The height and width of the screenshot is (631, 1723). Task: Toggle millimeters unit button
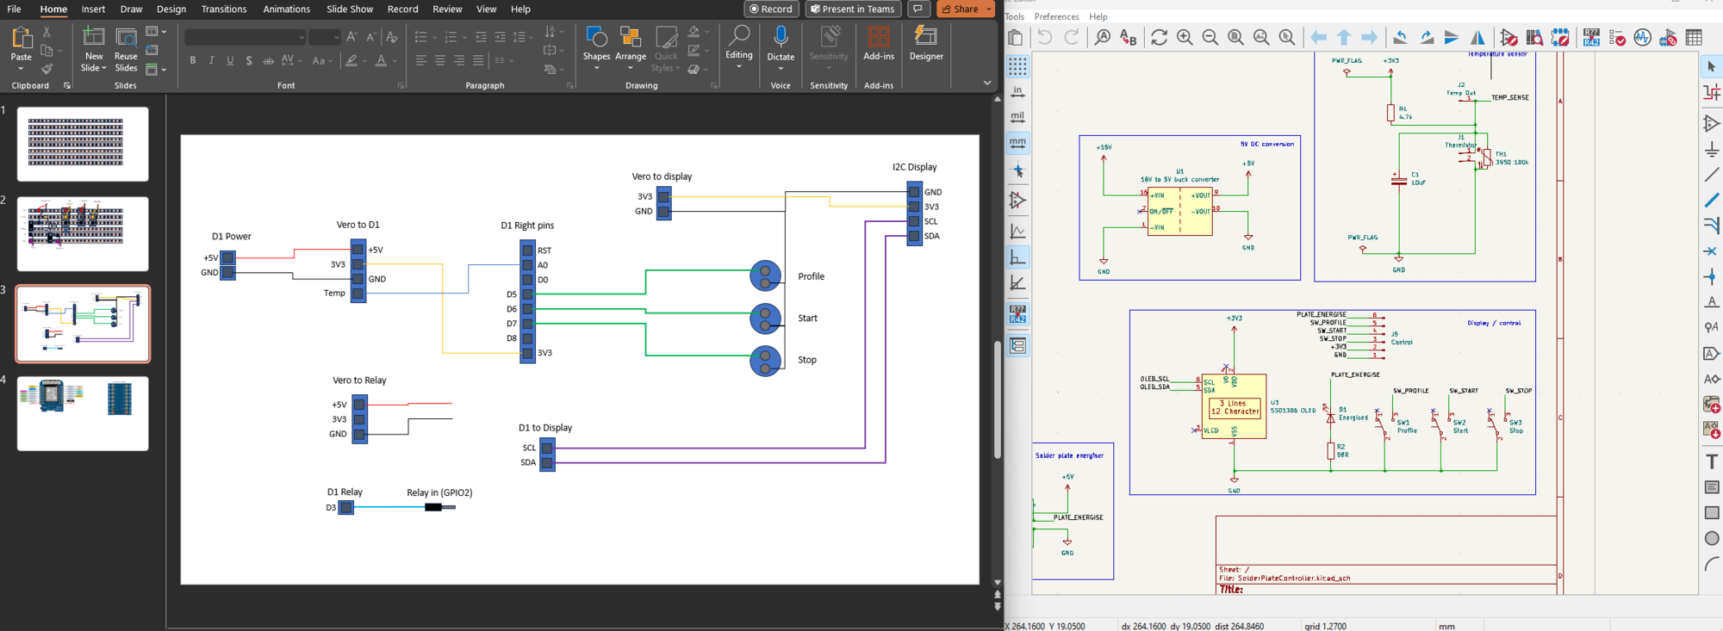1017,142
